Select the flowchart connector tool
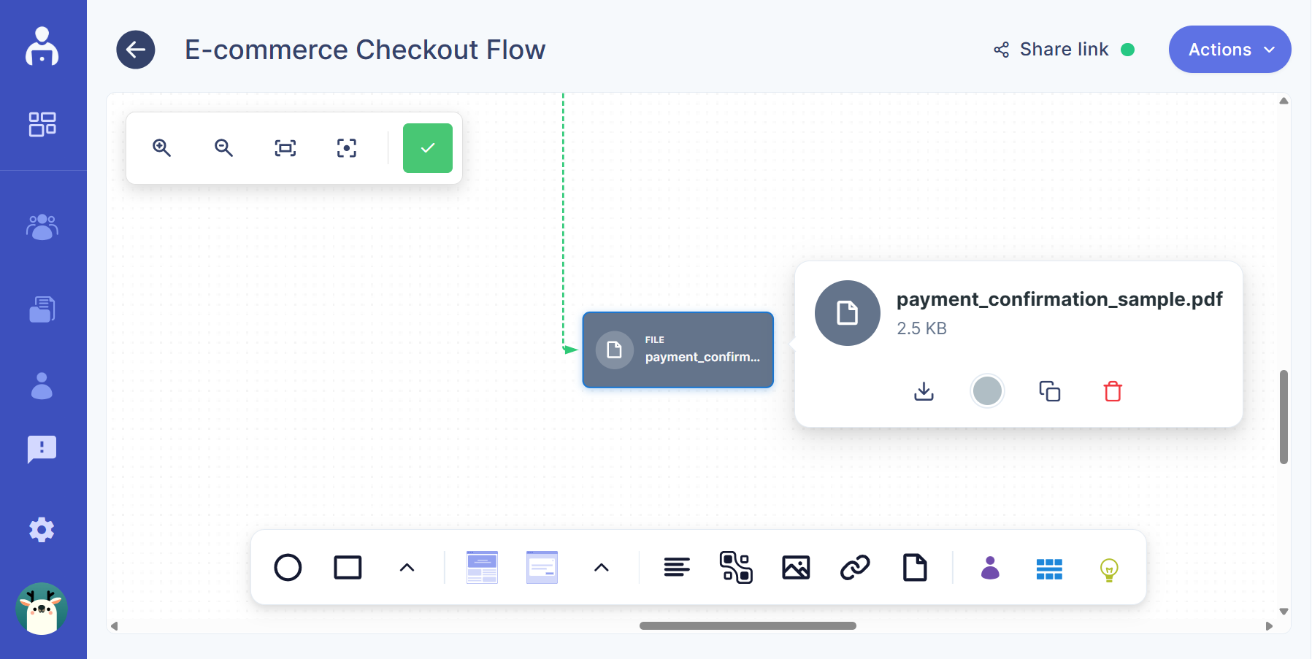Image resolution: width=1312 pixels, height=659 pixels. point(736,567)
